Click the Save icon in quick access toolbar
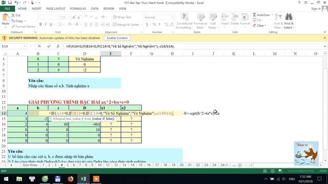The width and height of the screenshot is (328, 184). 10,3
